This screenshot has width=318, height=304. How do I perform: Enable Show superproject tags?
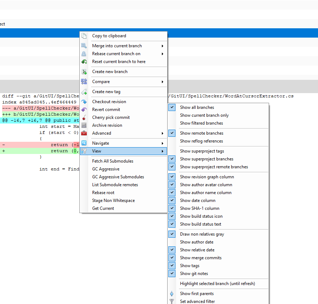coord(218,151)
